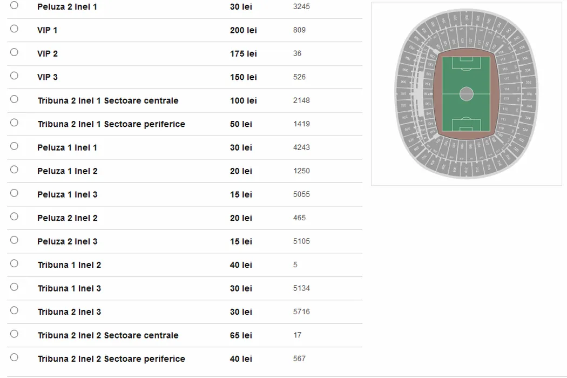Select the Peluza 2 Inel 1 radio button
The width and height of the screenshot is (567, 378).
point(14,5)
